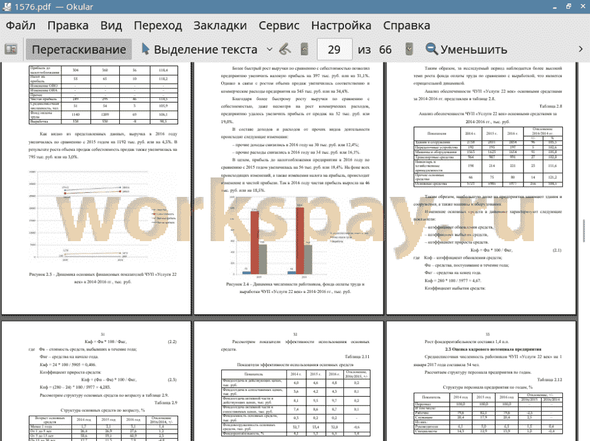Click the formula number '(2.1)'
The image size is (590, 441).
click(557, 250)
